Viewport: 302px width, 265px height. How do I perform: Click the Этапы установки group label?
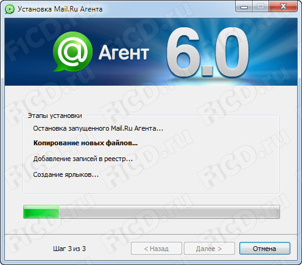[55, 115]
